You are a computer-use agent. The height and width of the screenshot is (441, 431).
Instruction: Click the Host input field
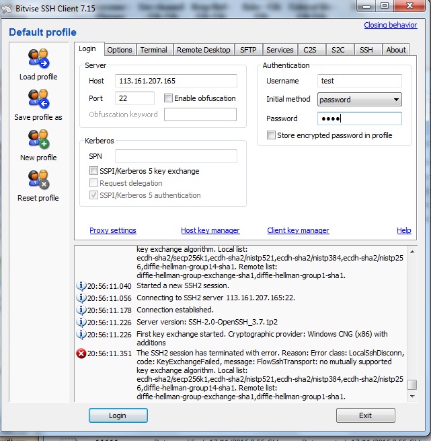point(176,81)
